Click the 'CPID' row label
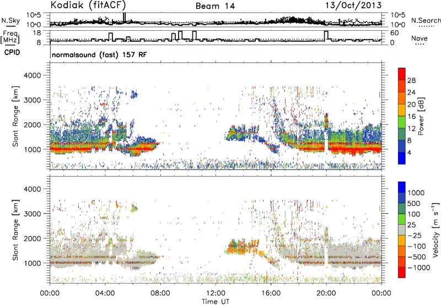 pos(12,52)
